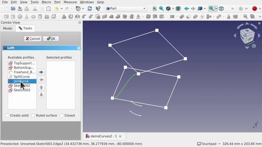This screenshot has height=147, width=262.
Task: Select the SplitCurve profile
Action: pos(22,77)
